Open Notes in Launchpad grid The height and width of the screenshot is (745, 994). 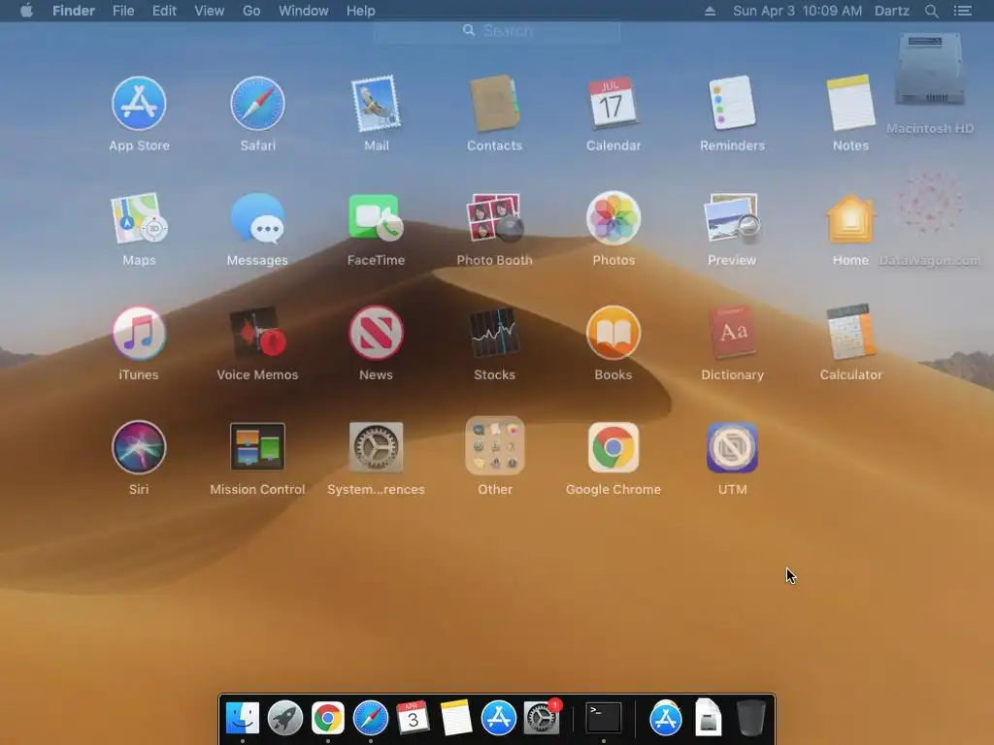click(x=850, y=103)
